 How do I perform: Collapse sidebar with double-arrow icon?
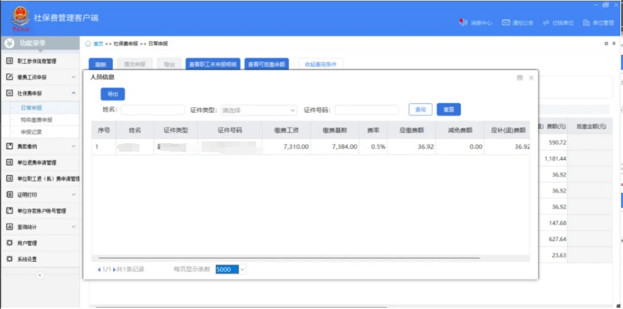39,275
